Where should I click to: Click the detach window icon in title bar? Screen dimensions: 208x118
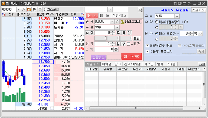coord(175,3)
